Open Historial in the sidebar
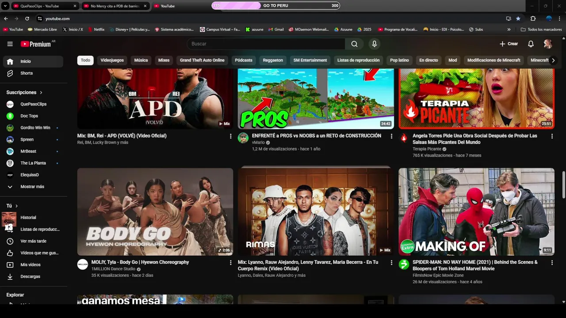The height and width of the screenshot is (318, 566). [33, 218]
